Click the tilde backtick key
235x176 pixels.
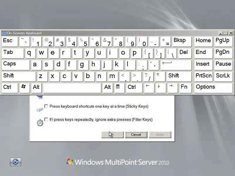(25, 42)
